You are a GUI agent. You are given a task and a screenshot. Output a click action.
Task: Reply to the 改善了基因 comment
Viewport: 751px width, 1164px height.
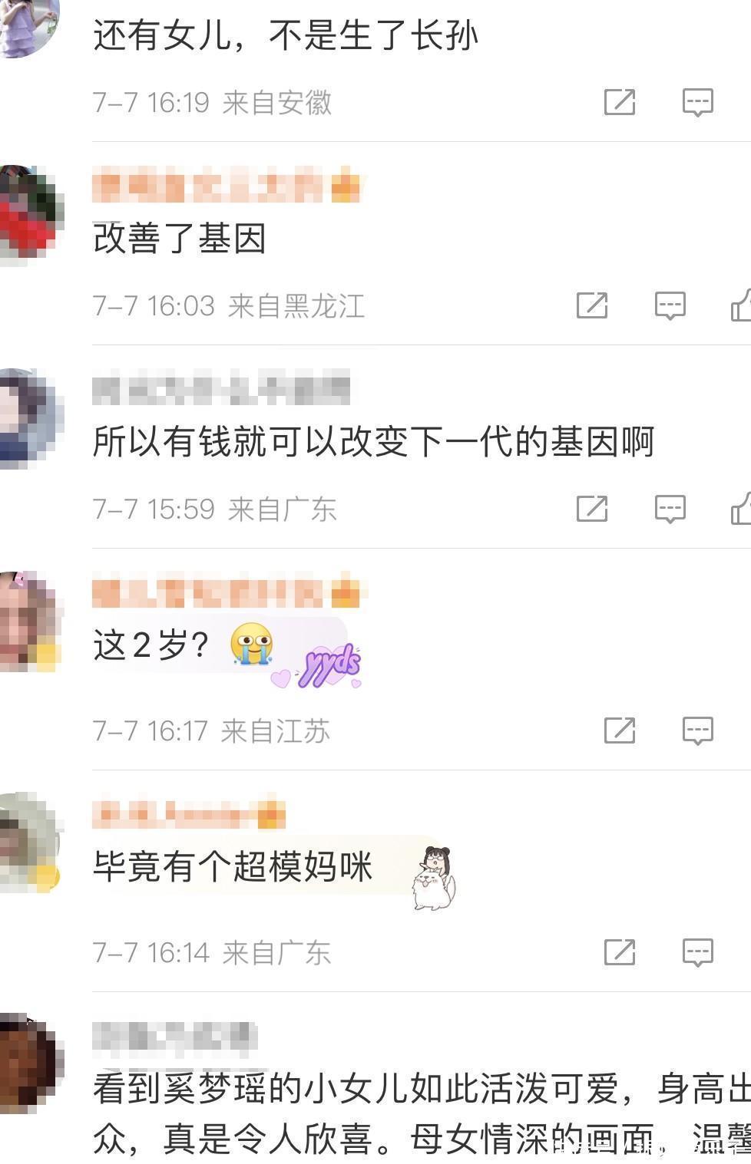(670, 305)
